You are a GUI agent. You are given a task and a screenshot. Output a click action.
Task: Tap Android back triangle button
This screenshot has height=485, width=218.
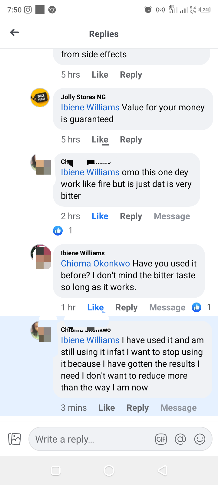click(163, 470)
